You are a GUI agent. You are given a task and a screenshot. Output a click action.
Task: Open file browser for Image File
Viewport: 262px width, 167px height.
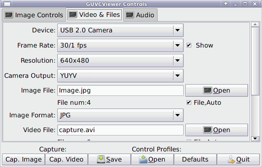click(217, 90)
